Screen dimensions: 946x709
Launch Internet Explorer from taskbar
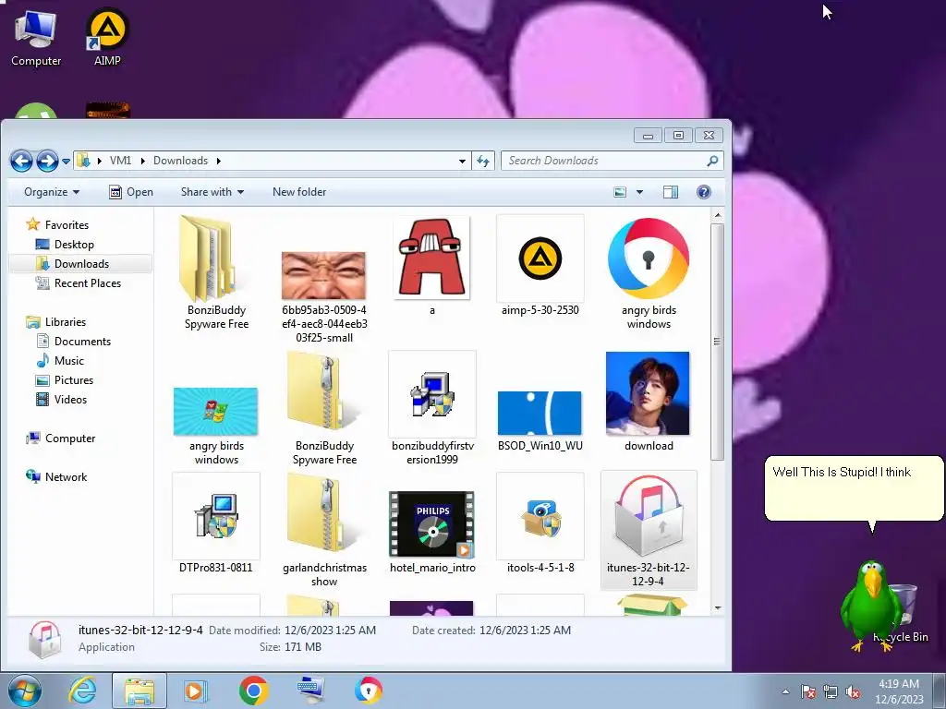point(82,691)
